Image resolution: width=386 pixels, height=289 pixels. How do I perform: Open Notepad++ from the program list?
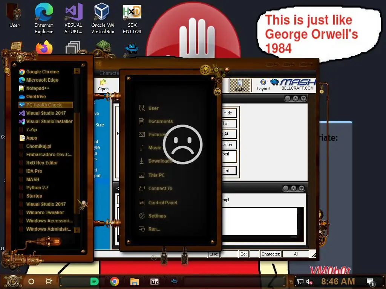click(46, 88)
